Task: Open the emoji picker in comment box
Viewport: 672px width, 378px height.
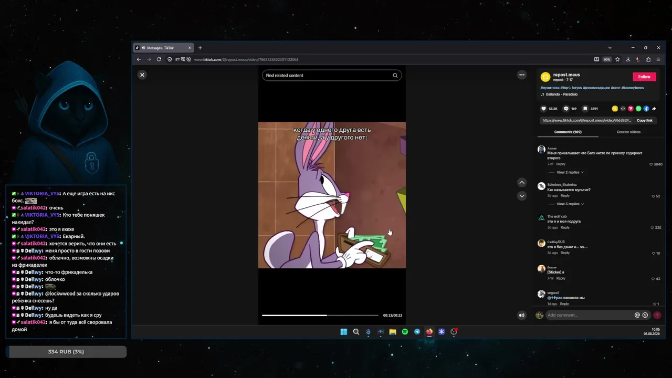Action: pos(645,315)
